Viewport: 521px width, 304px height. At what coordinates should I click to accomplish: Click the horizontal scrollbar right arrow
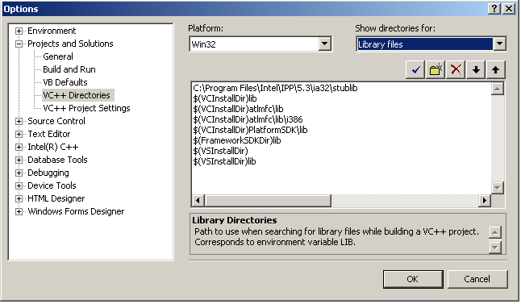click(485, 200)
